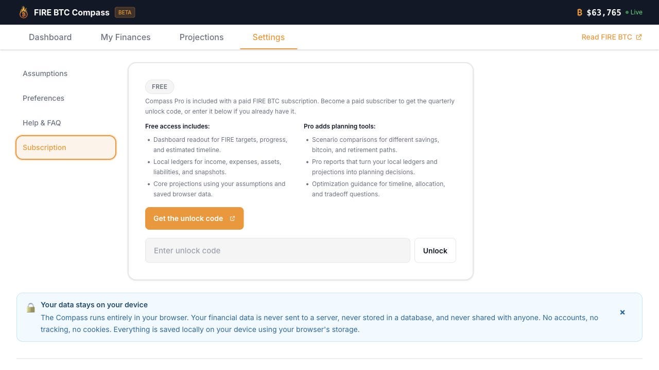
Task: Click the padlock icon in privacy notice
Action: [x=31, y=307]
